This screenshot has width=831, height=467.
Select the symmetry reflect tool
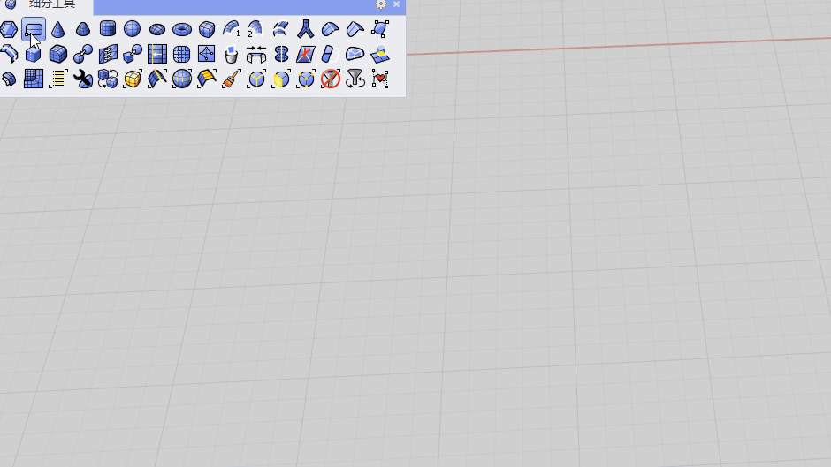tap(281, 54)
